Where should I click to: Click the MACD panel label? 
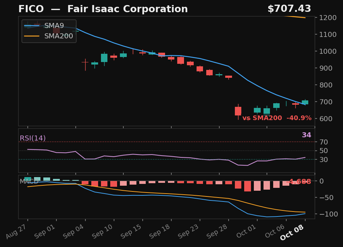29,181
